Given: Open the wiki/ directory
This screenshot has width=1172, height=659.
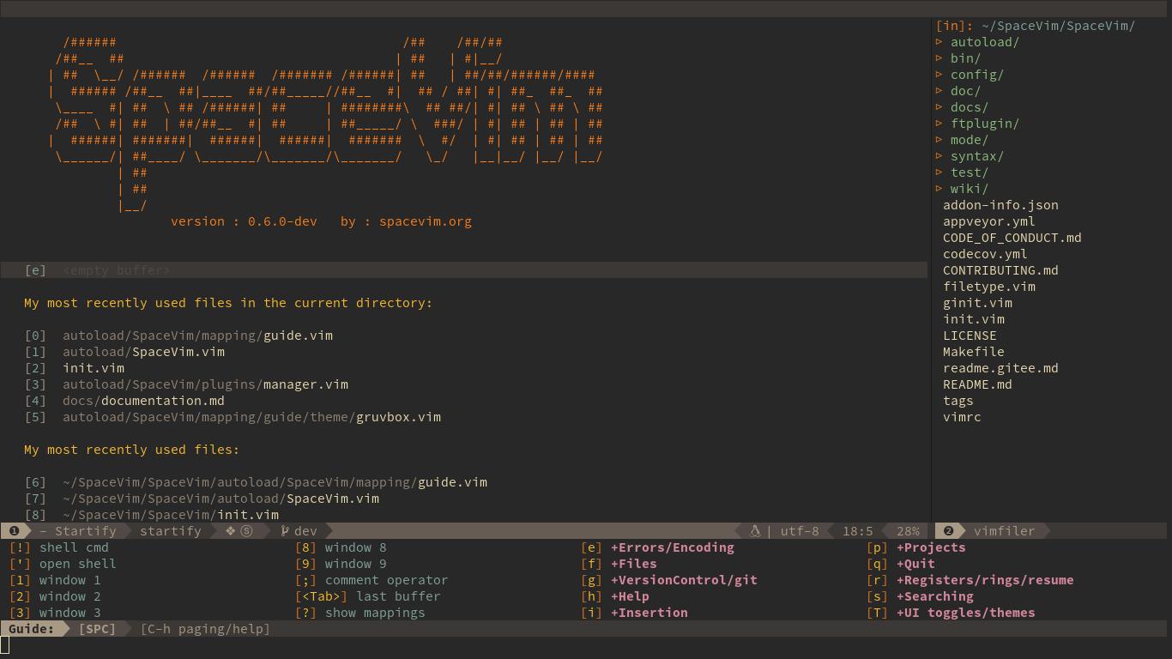Looking at the screenshot, I should pos(969,189).
